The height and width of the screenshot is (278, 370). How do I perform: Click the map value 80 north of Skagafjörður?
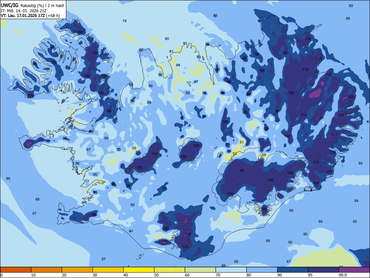pos(167,39)
